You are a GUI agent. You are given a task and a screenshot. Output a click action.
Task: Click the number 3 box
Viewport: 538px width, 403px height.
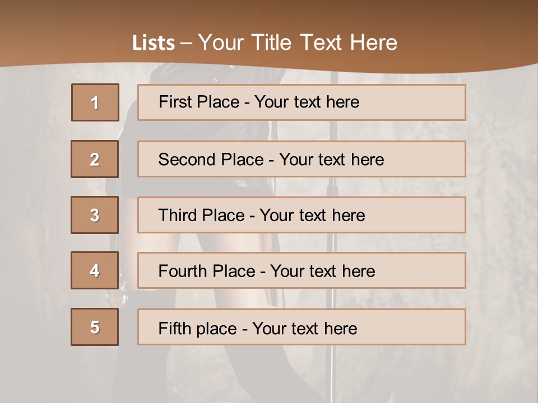point(95,215)
